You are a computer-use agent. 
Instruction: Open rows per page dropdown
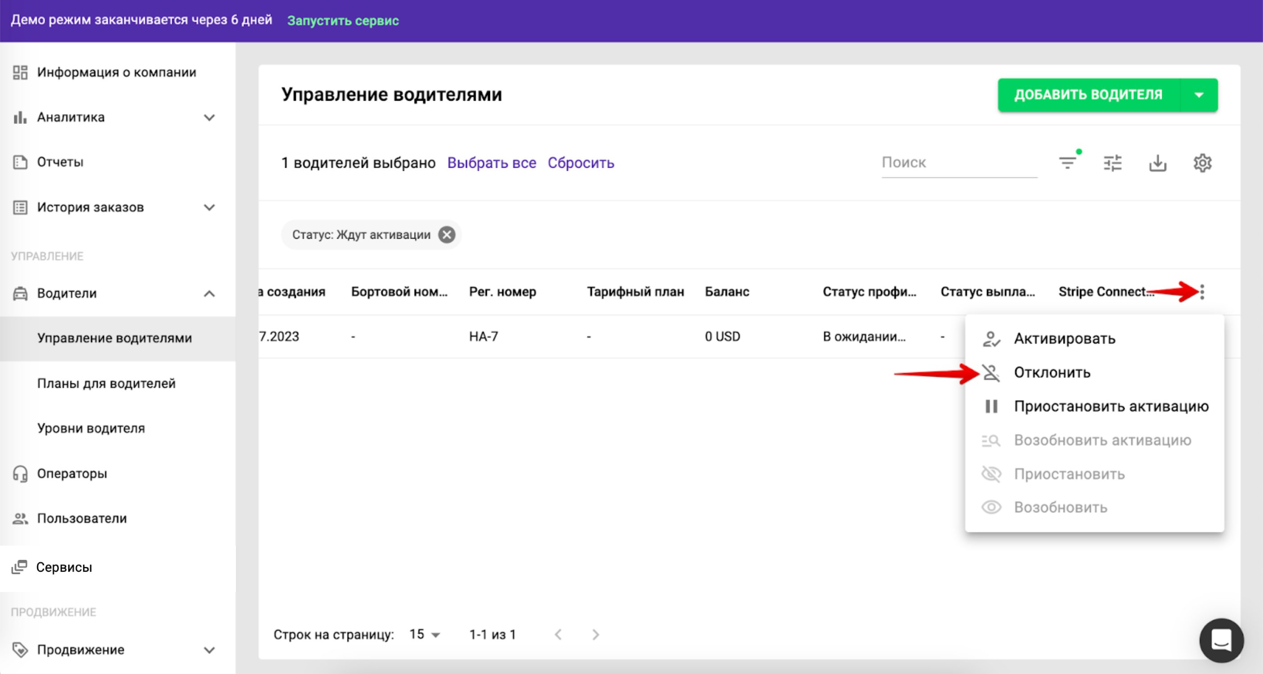tap(424, 635)
